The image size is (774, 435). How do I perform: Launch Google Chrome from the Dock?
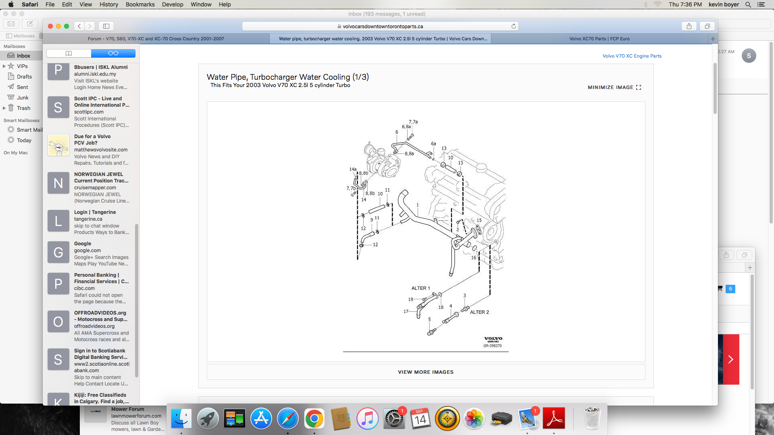tap(314, 418)
